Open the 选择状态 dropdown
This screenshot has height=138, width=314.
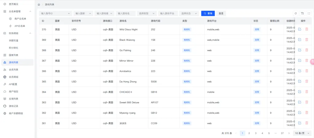[189, 13]
